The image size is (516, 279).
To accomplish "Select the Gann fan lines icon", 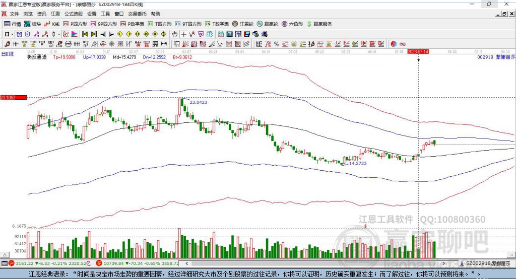I will 185,44.
